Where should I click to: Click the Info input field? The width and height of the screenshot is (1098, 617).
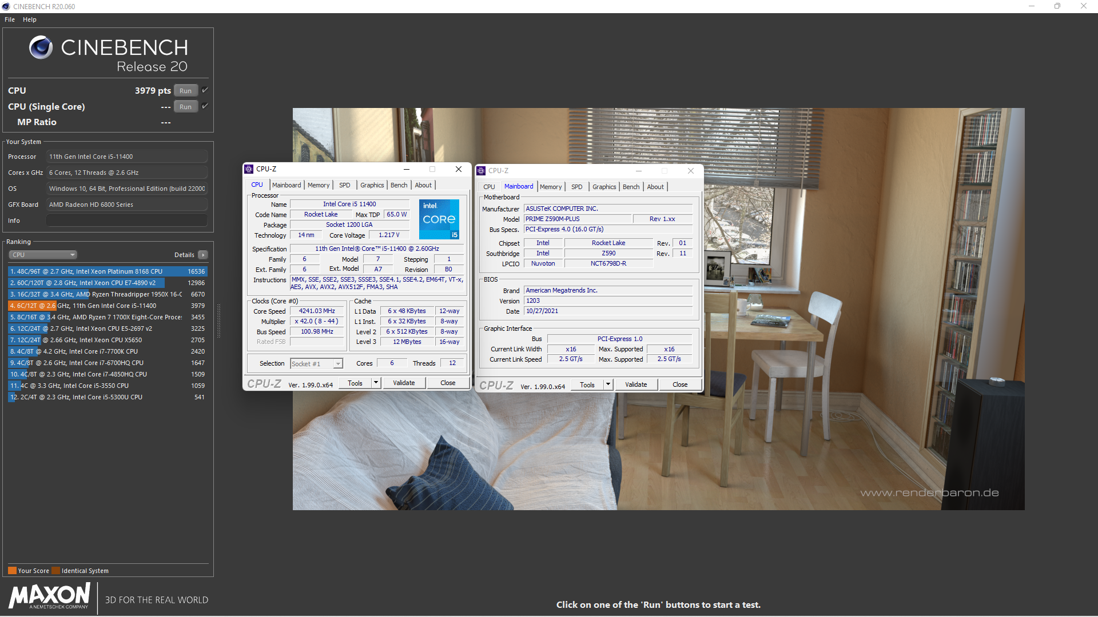[127, 221]
